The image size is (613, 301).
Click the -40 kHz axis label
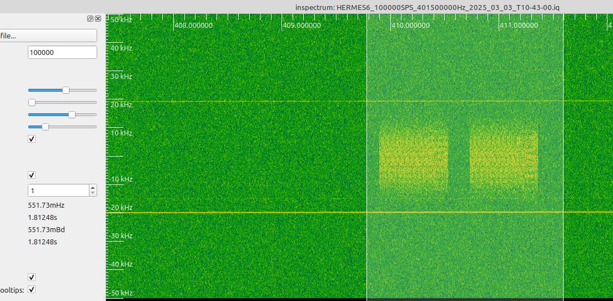pyautogui.click(x=120, y=264)
